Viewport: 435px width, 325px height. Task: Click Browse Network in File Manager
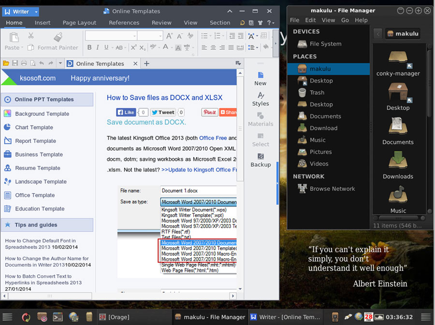coord(328,189)
